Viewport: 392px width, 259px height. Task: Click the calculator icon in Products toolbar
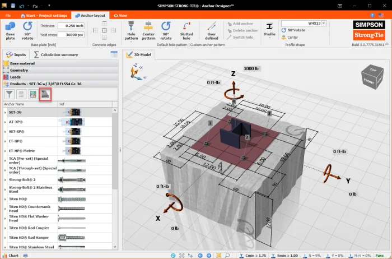[33, 94]
